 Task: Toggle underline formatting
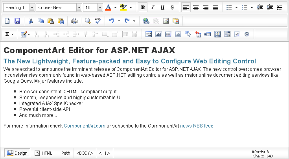click(162, 7)
